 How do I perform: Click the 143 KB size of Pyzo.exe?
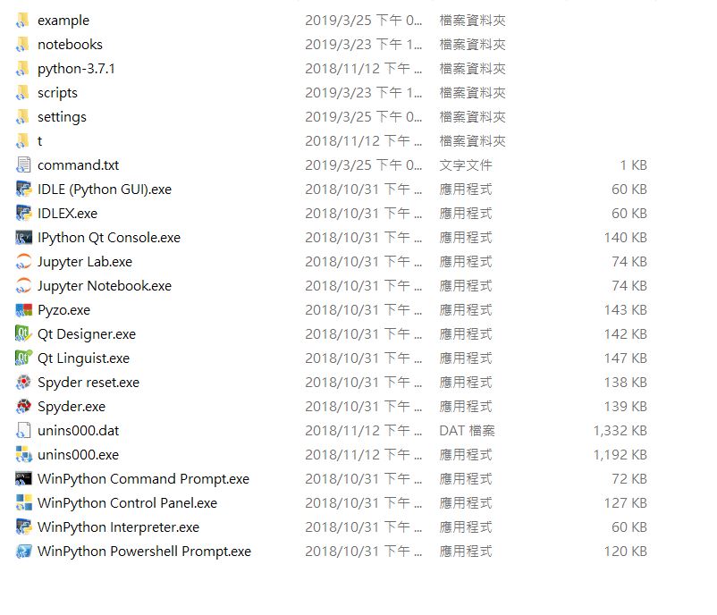[x=626, y=310]
